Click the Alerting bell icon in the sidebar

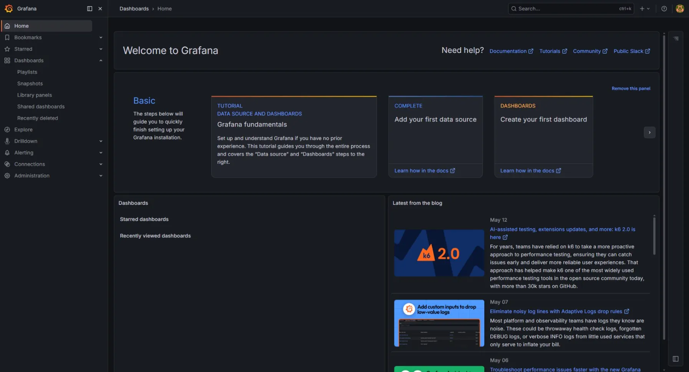pyautogui.click(x=7, y=152)
